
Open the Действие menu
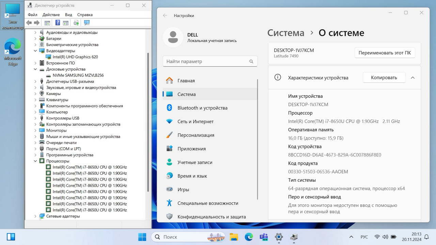click(x=51, y=15)
